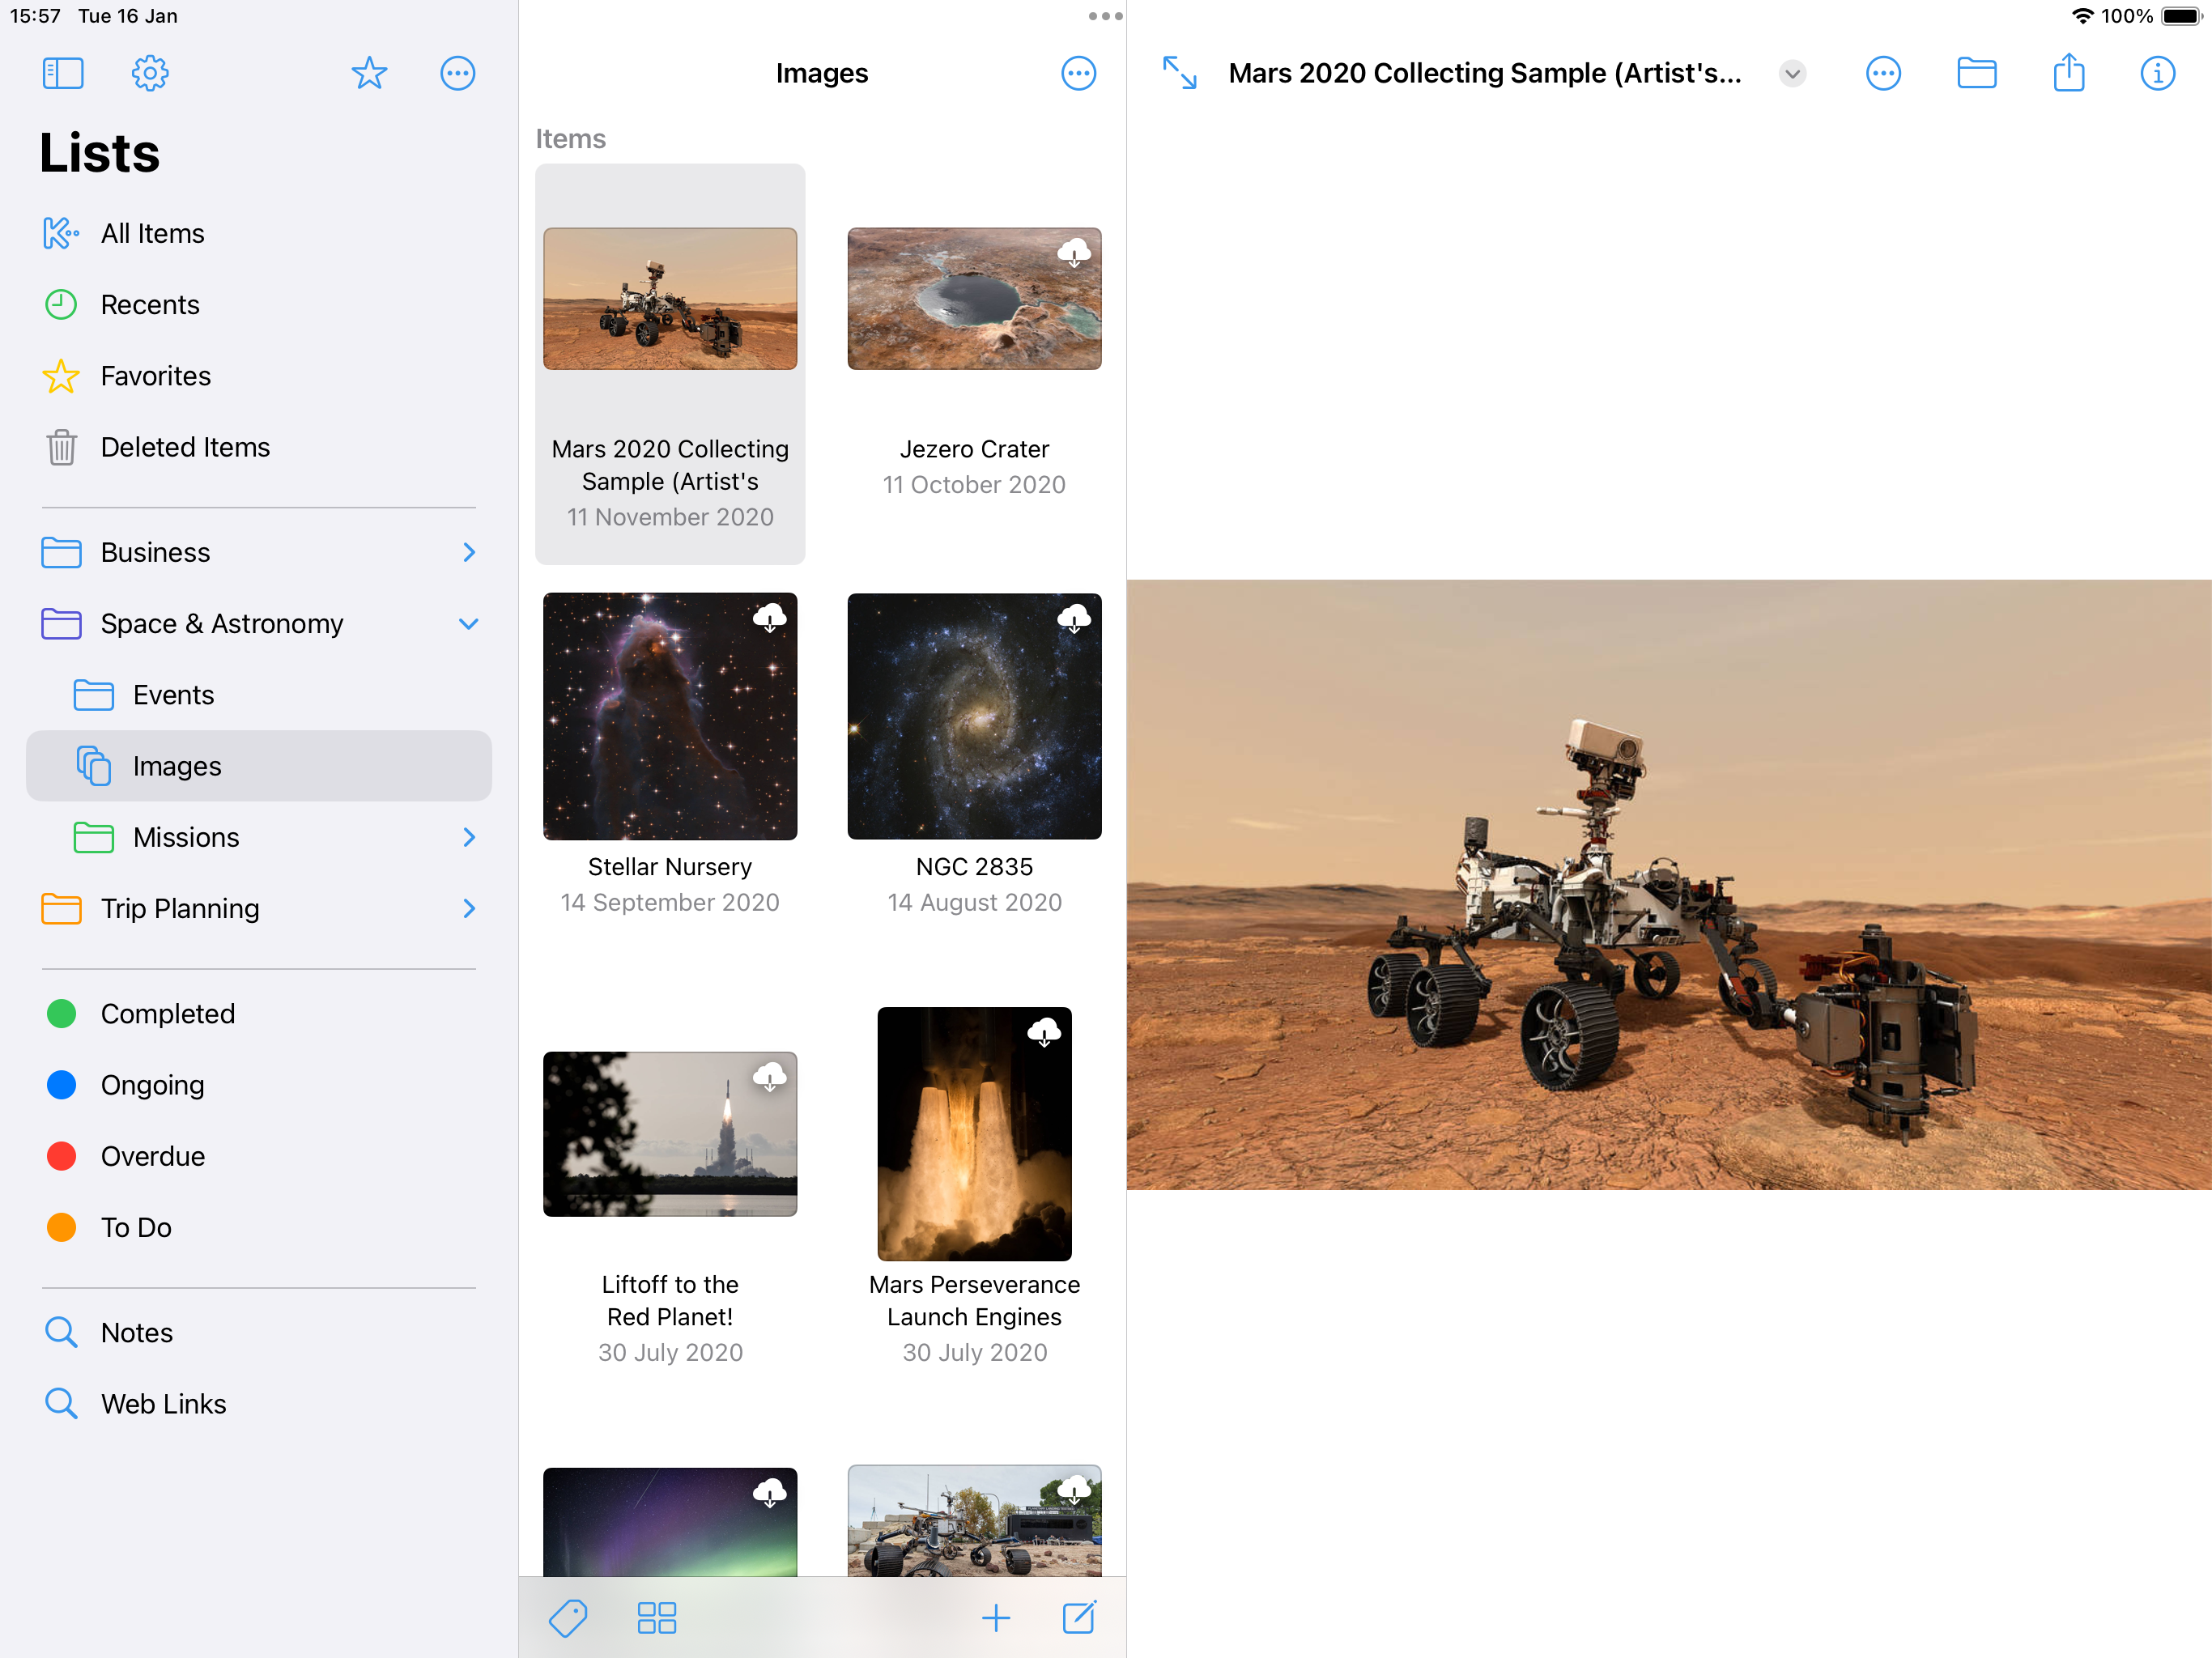Add new item with plus icon
2212x1658 pixels.
coord(995,1617)
